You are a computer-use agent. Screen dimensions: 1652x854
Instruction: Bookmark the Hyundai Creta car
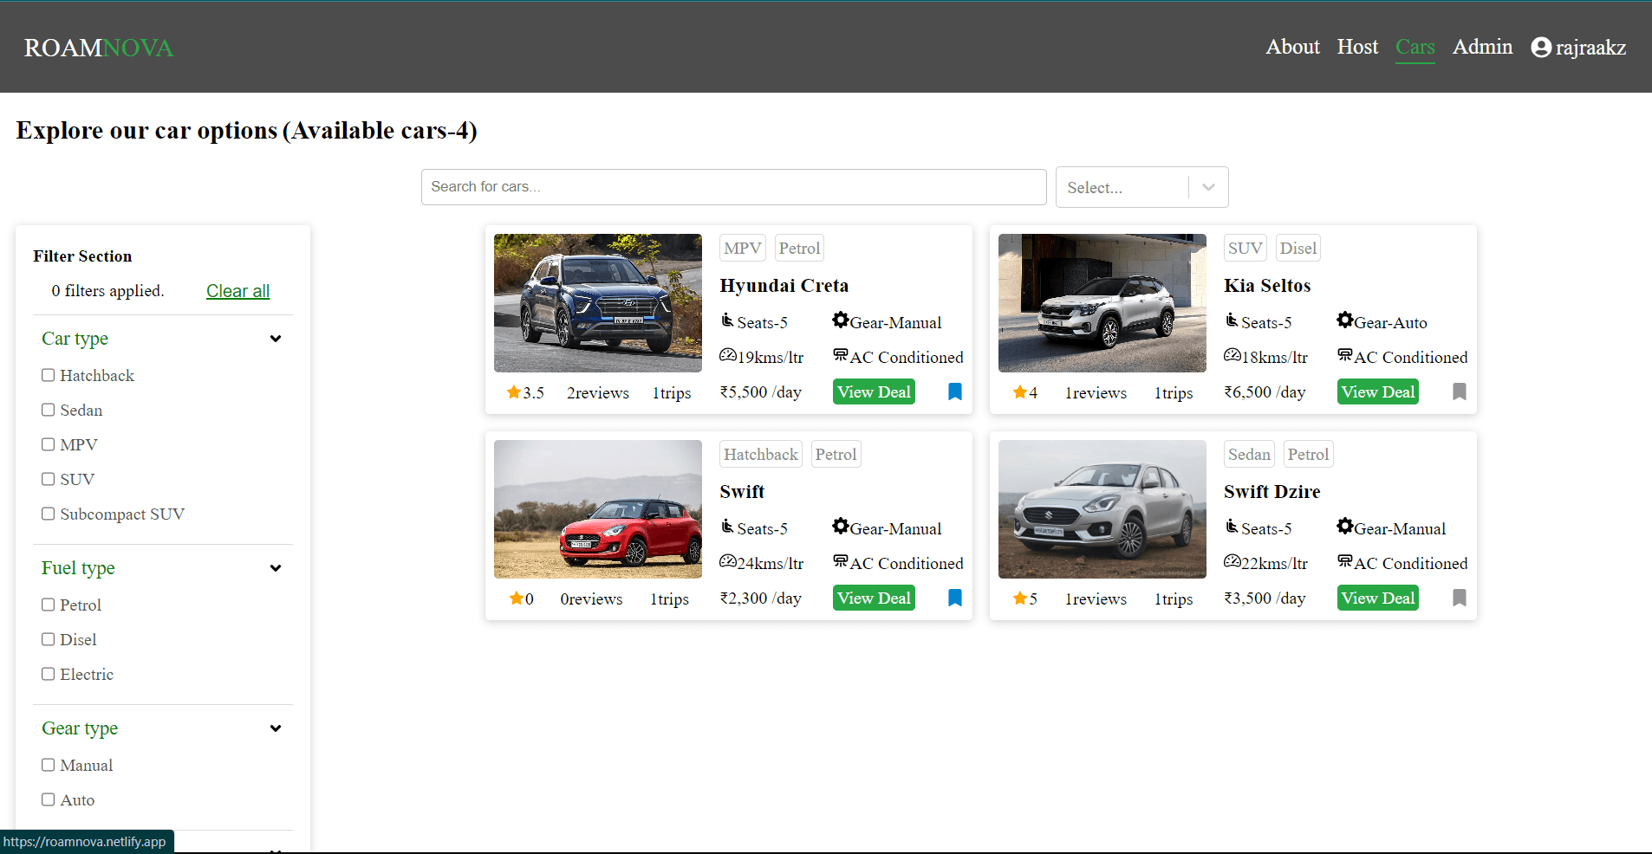coord(954,391)
